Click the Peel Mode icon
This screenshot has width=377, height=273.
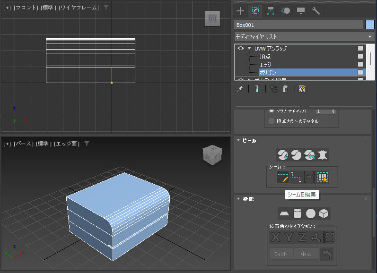click(296, 155)
